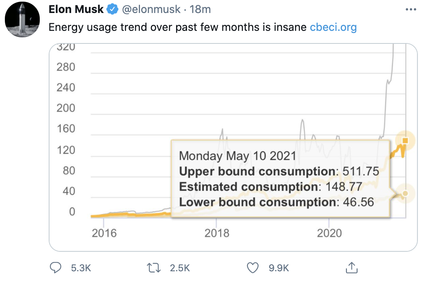Click the Elon Musk display name

pos(76,9)
